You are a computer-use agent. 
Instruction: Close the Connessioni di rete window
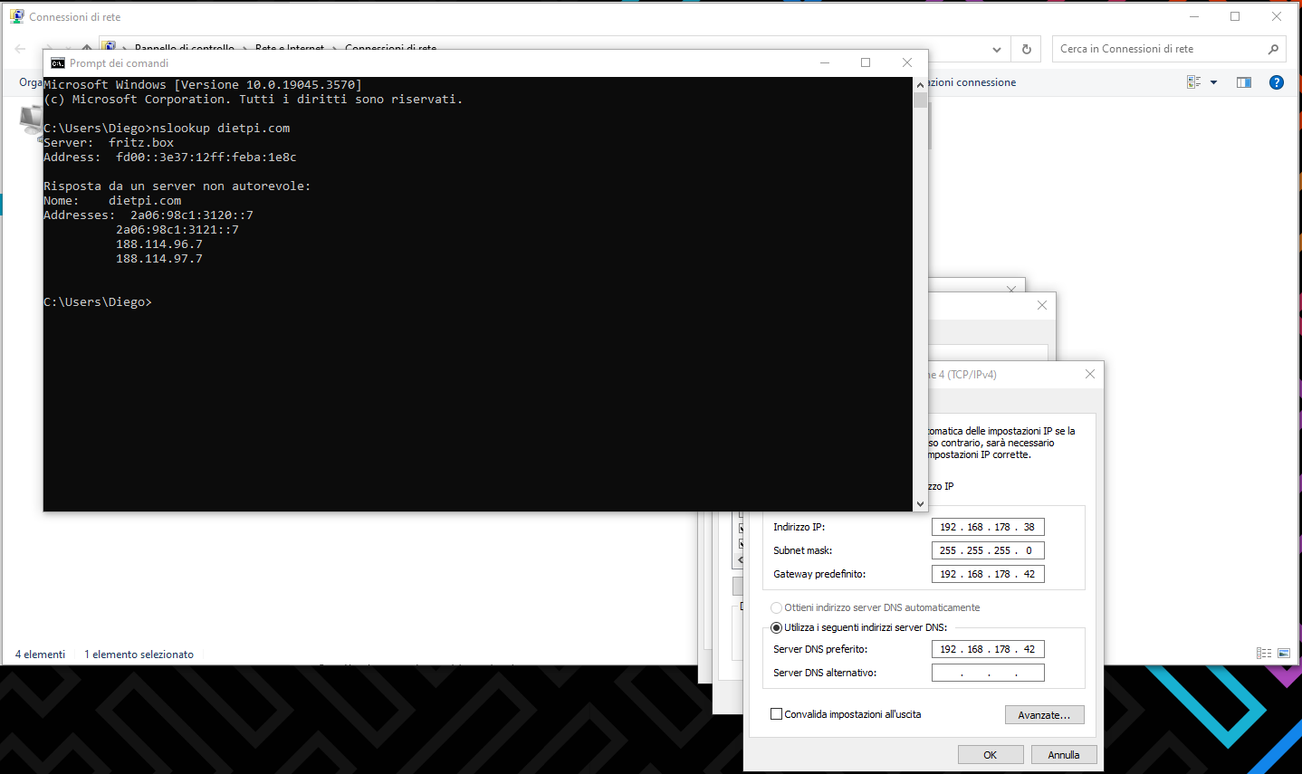pyautogui.click(x=1277, y=16)
